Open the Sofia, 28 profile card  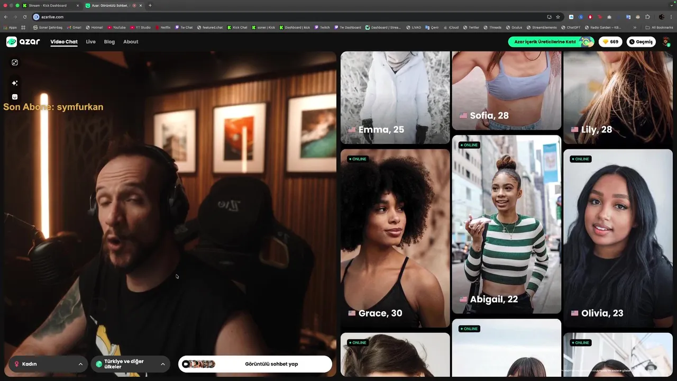pyautogui.click(x=507, y=90)
